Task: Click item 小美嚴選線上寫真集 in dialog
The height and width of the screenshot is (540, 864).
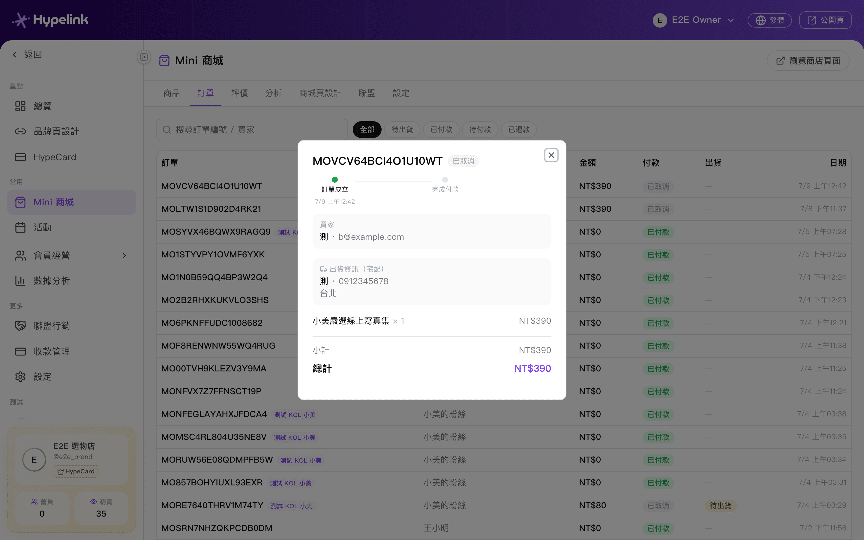Action: click(x=351, y=321)
